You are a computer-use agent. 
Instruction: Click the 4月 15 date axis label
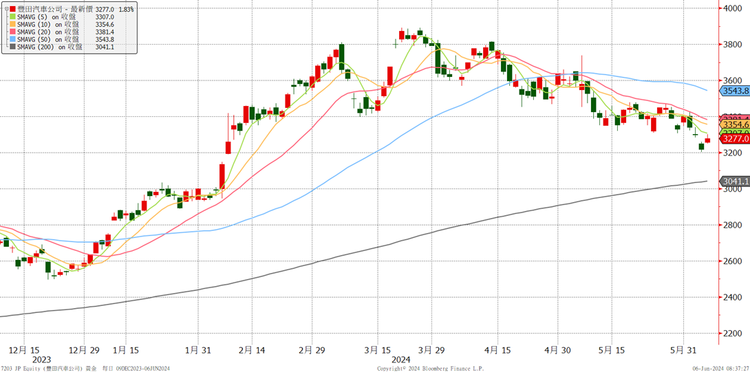pyautogui.click(x=497, y=350)
